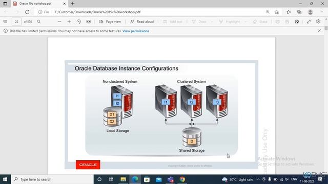The width and height of the screenshot is (328, 184).
Task: Click the vertical scrollbar thumb
Action: click(326, 28)
